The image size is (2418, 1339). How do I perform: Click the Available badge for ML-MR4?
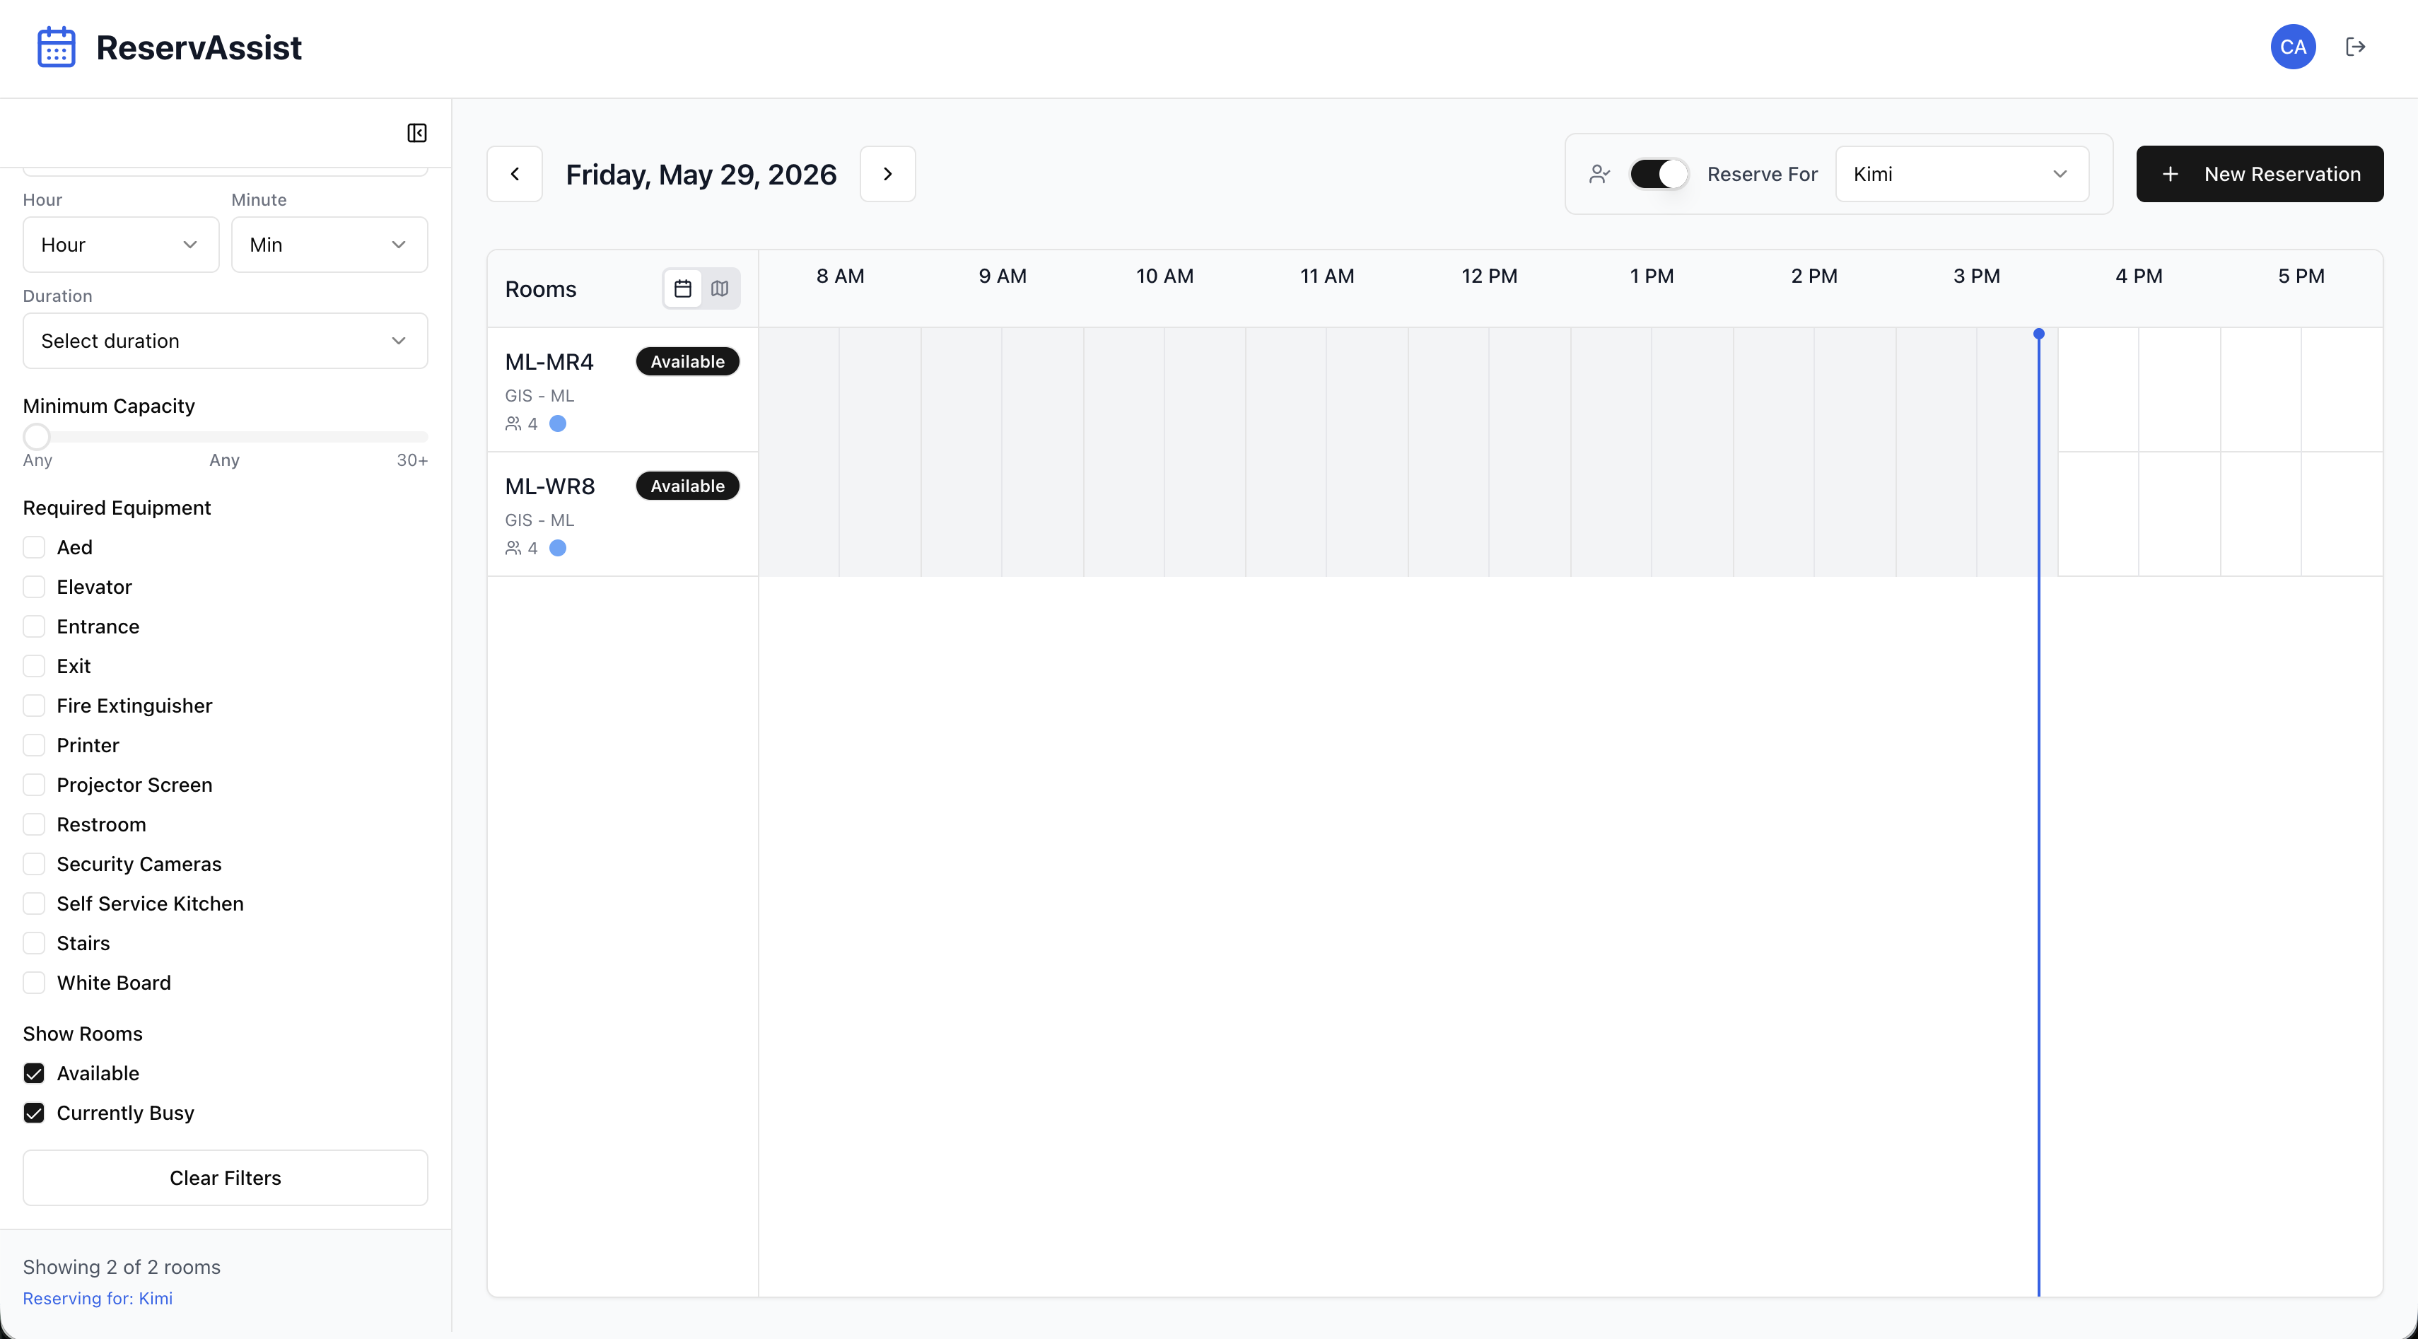[x=687, y=361]
